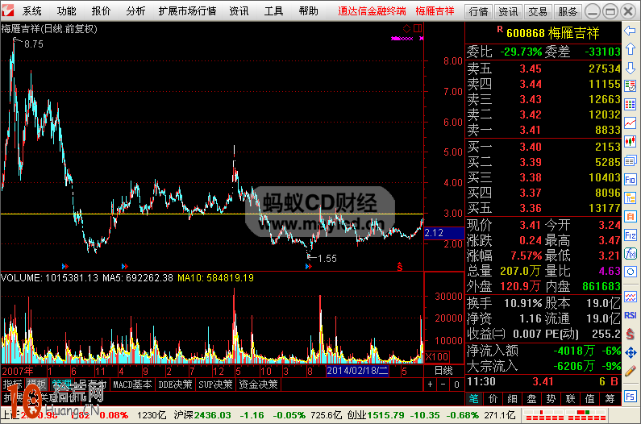
Task: Select the 值 tab in the bottom panel
Action: (x=590, y=399)
